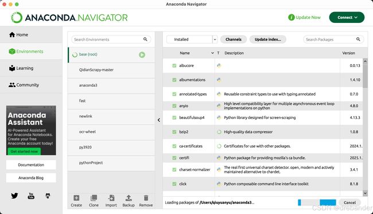
Task: Select the anaconda3 environment
Action: (111, 85)
